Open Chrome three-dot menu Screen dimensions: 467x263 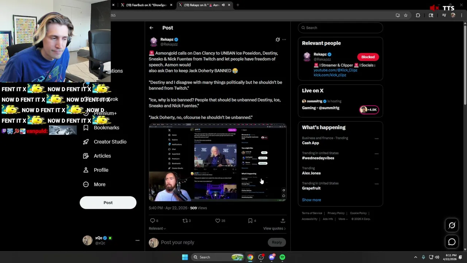[x=462, y=15]
